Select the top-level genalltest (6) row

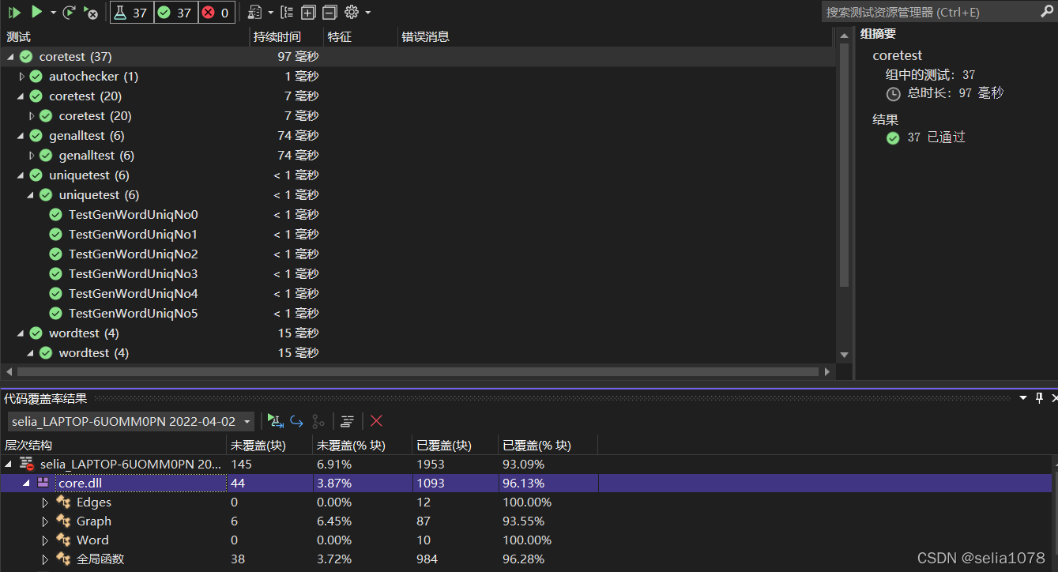tap(417, 136)
